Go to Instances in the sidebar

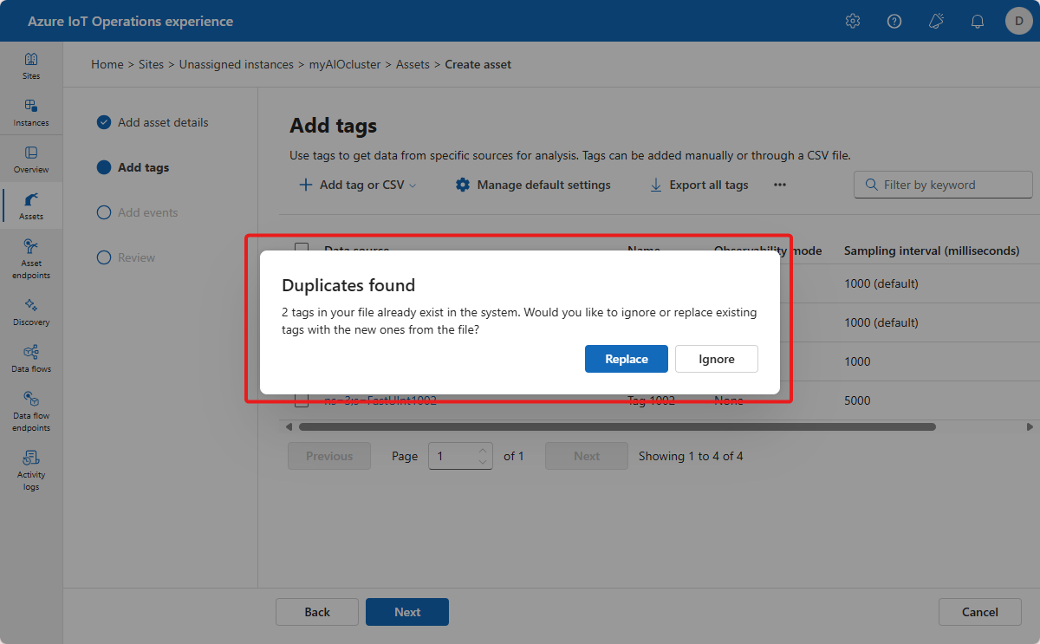tap(31, 112)
